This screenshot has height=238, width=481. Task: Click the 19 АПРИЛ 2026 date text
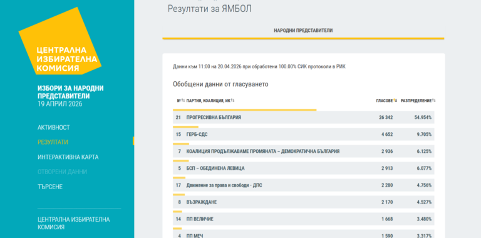[60, 104]
